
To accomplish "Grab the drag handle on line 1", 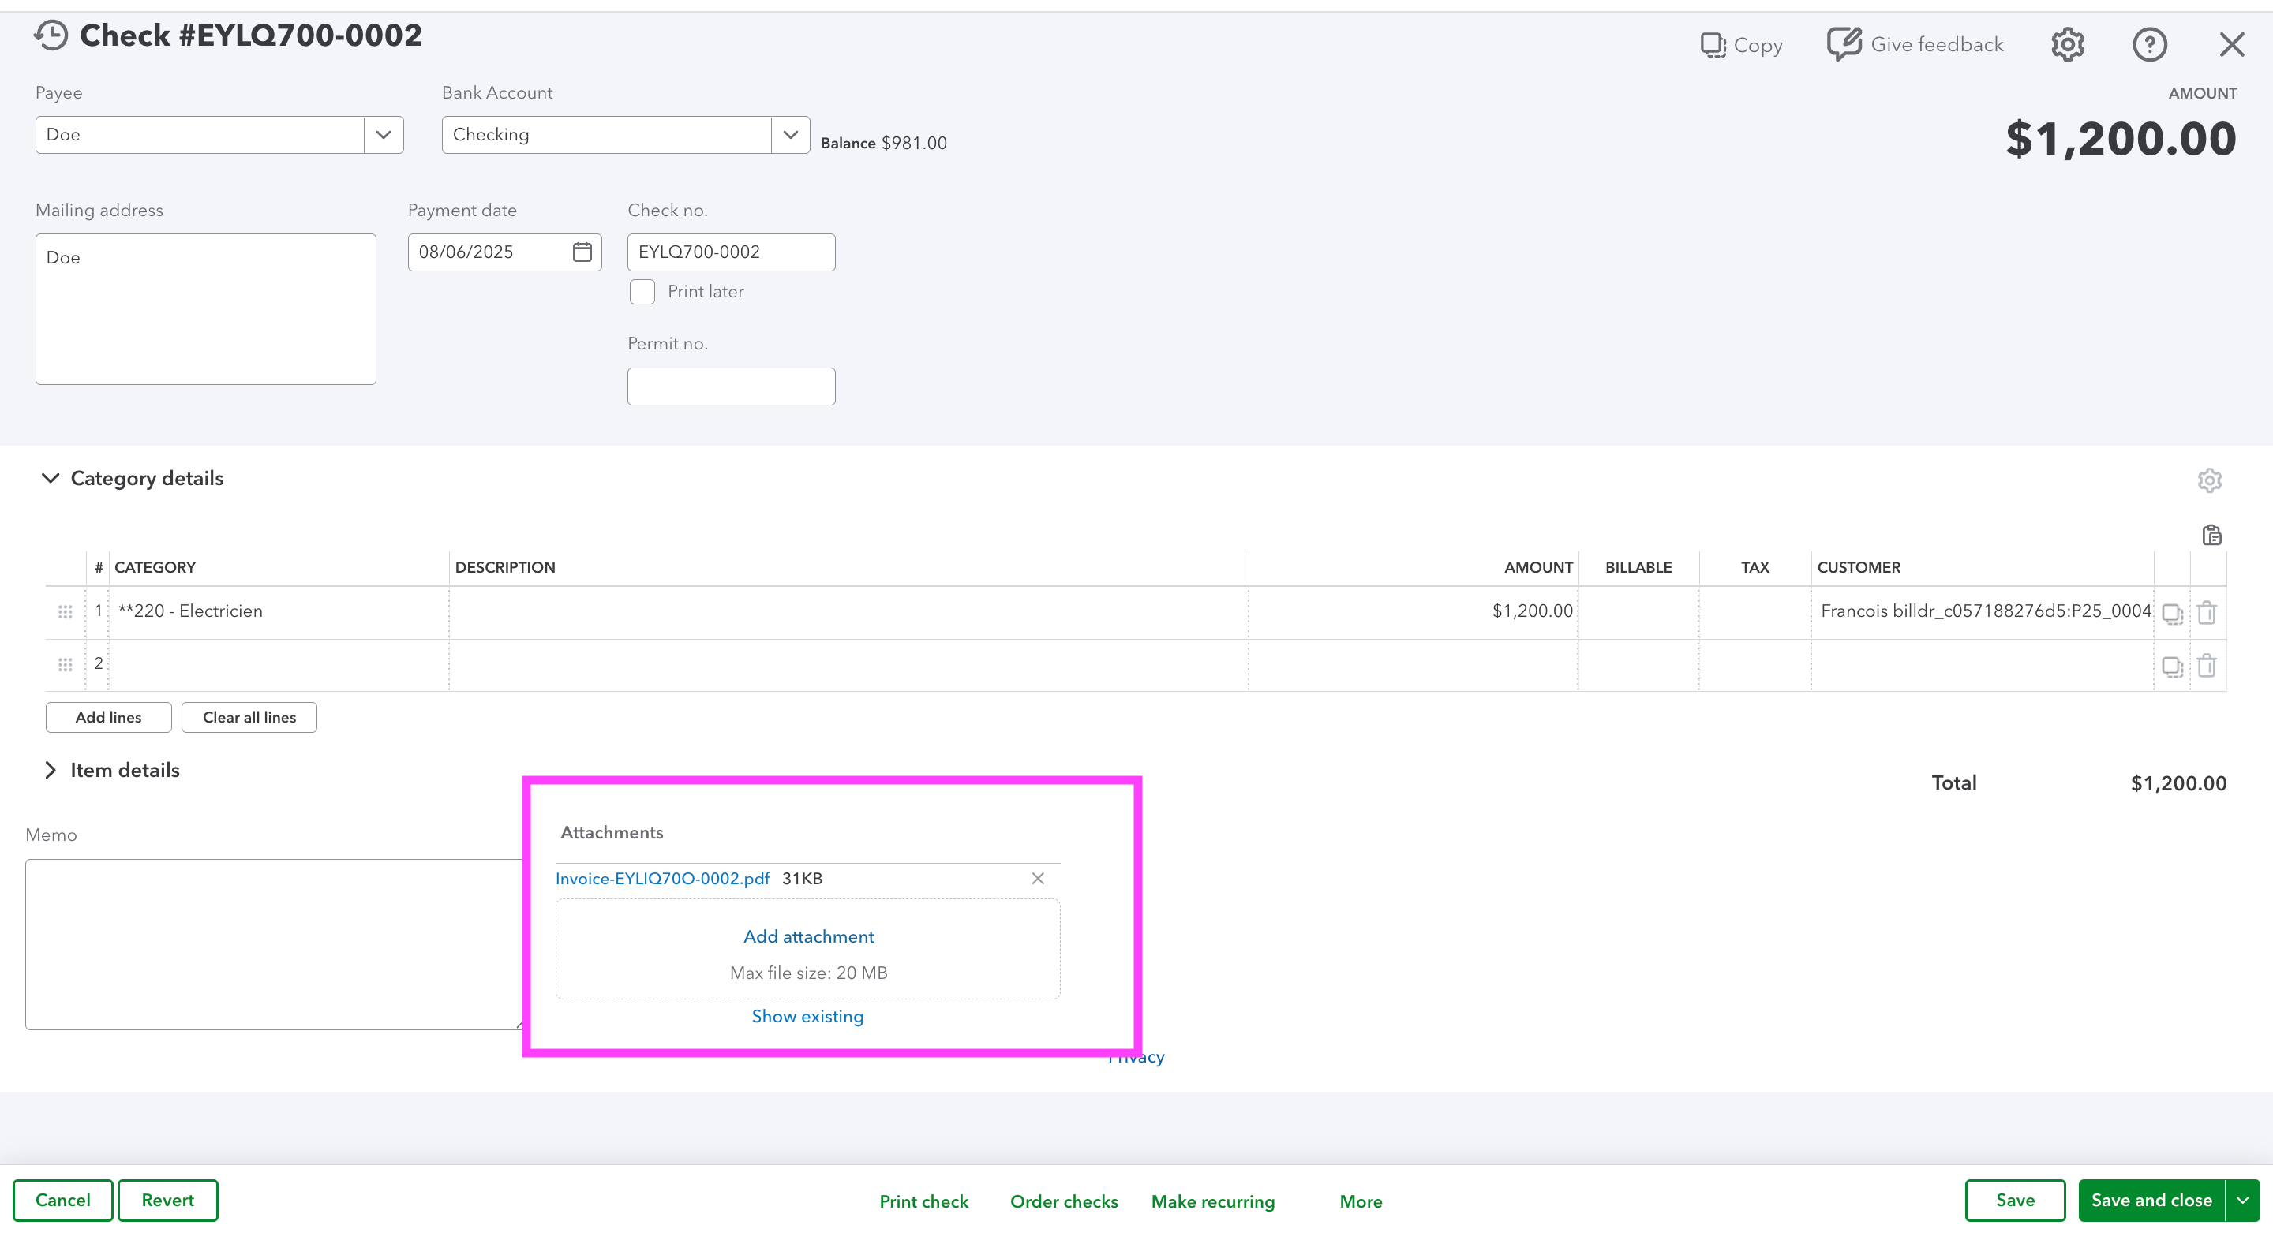I will point(66,612).
